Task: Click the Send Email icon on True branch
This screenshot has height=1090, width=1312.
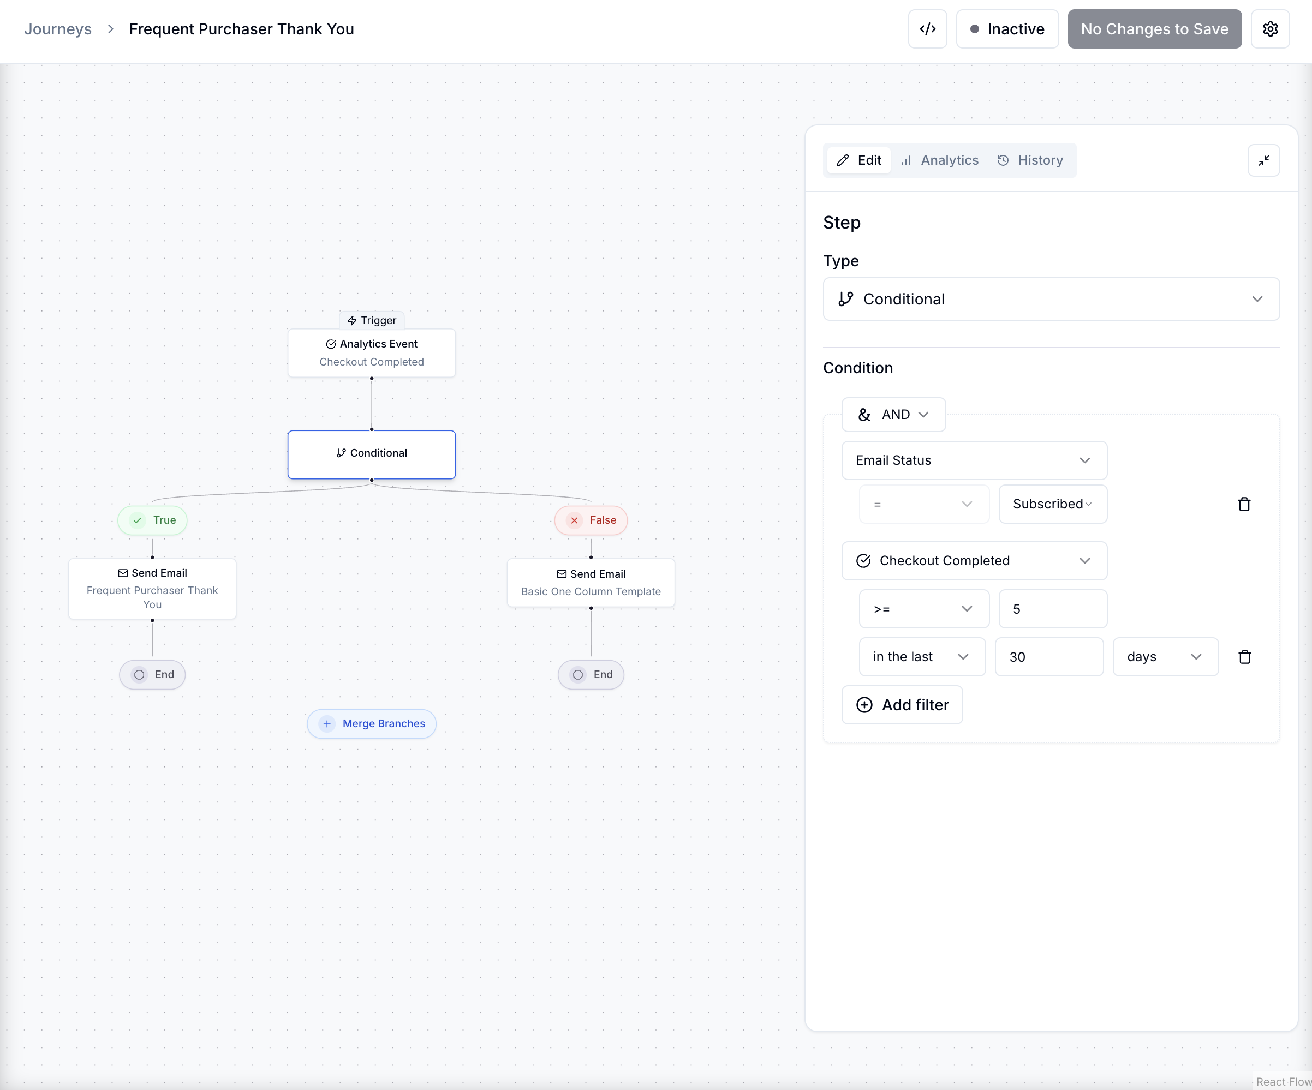Action: [122, 573]
